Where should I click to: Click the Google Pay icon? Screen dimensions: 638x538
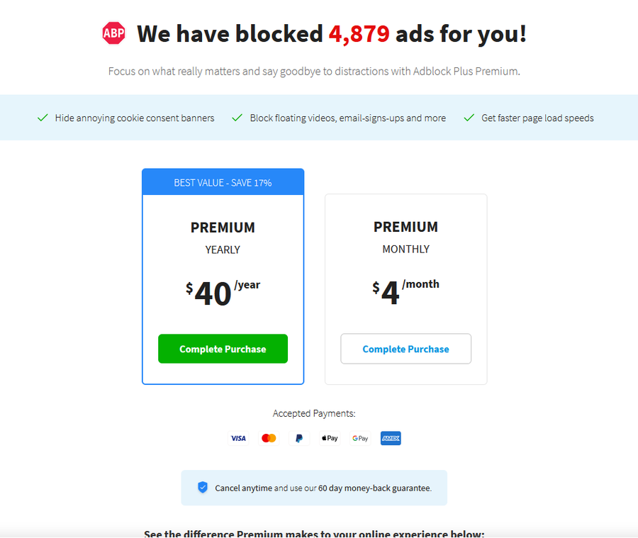pyautogui.click(x=360, y=438)
